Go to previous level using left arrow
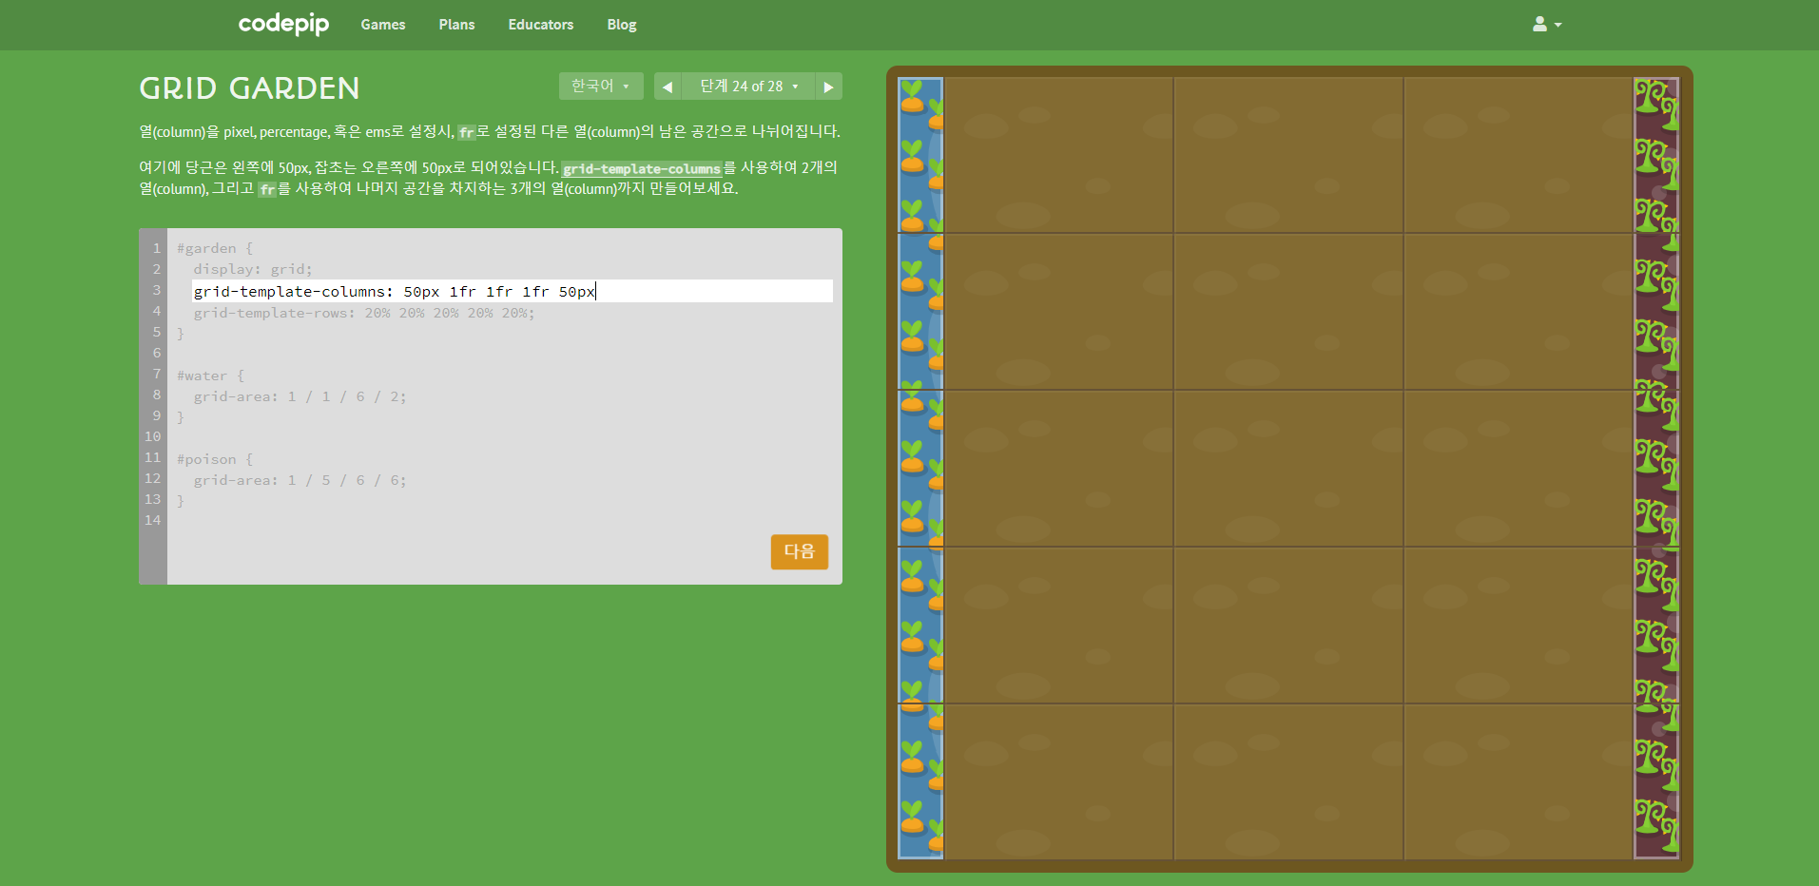The image size is (1819, 886). point(668,86)
